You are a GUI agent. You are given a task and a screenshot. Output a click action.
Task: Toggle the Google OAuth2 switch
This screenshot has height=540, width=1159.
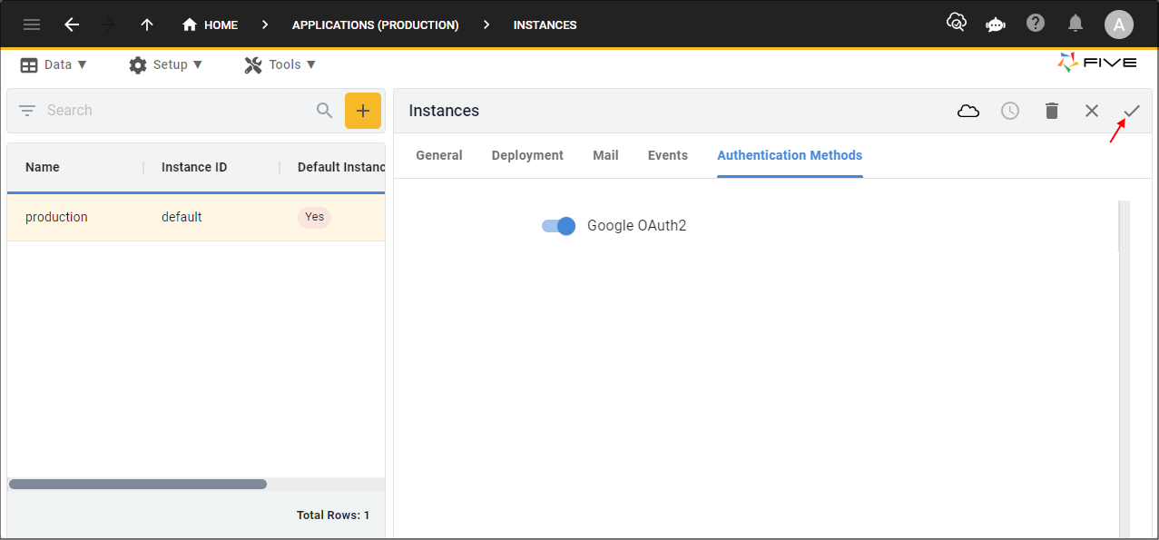558,226
